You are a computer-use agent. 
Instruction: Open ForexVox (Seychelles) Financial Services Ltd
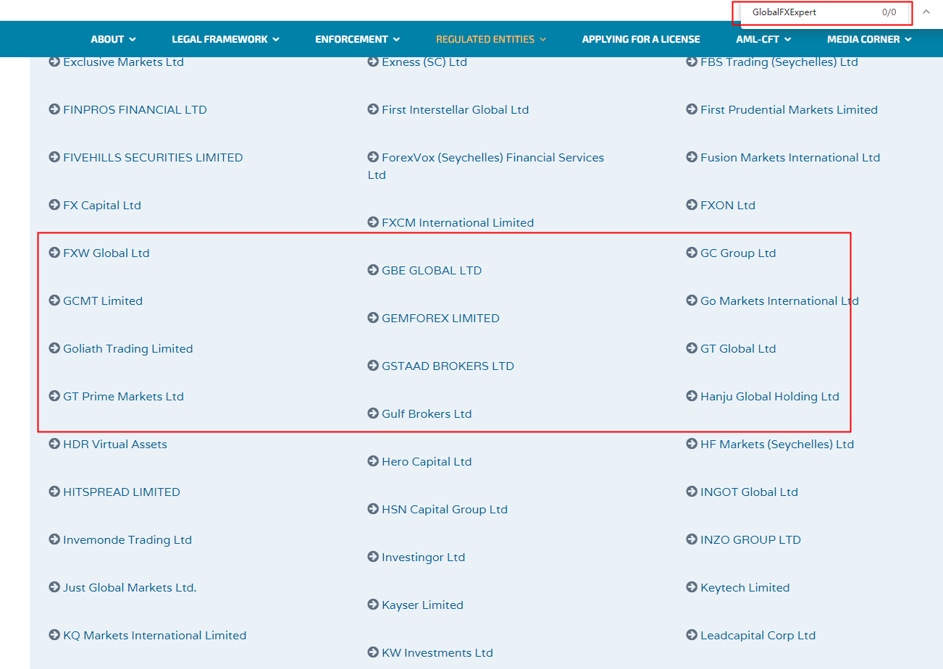point(486,167)
